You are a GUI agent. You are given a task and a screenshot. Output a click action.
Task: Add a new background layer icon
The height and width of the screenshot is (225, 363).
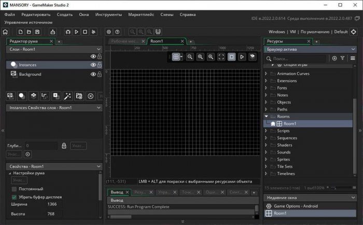click(10, 96)
